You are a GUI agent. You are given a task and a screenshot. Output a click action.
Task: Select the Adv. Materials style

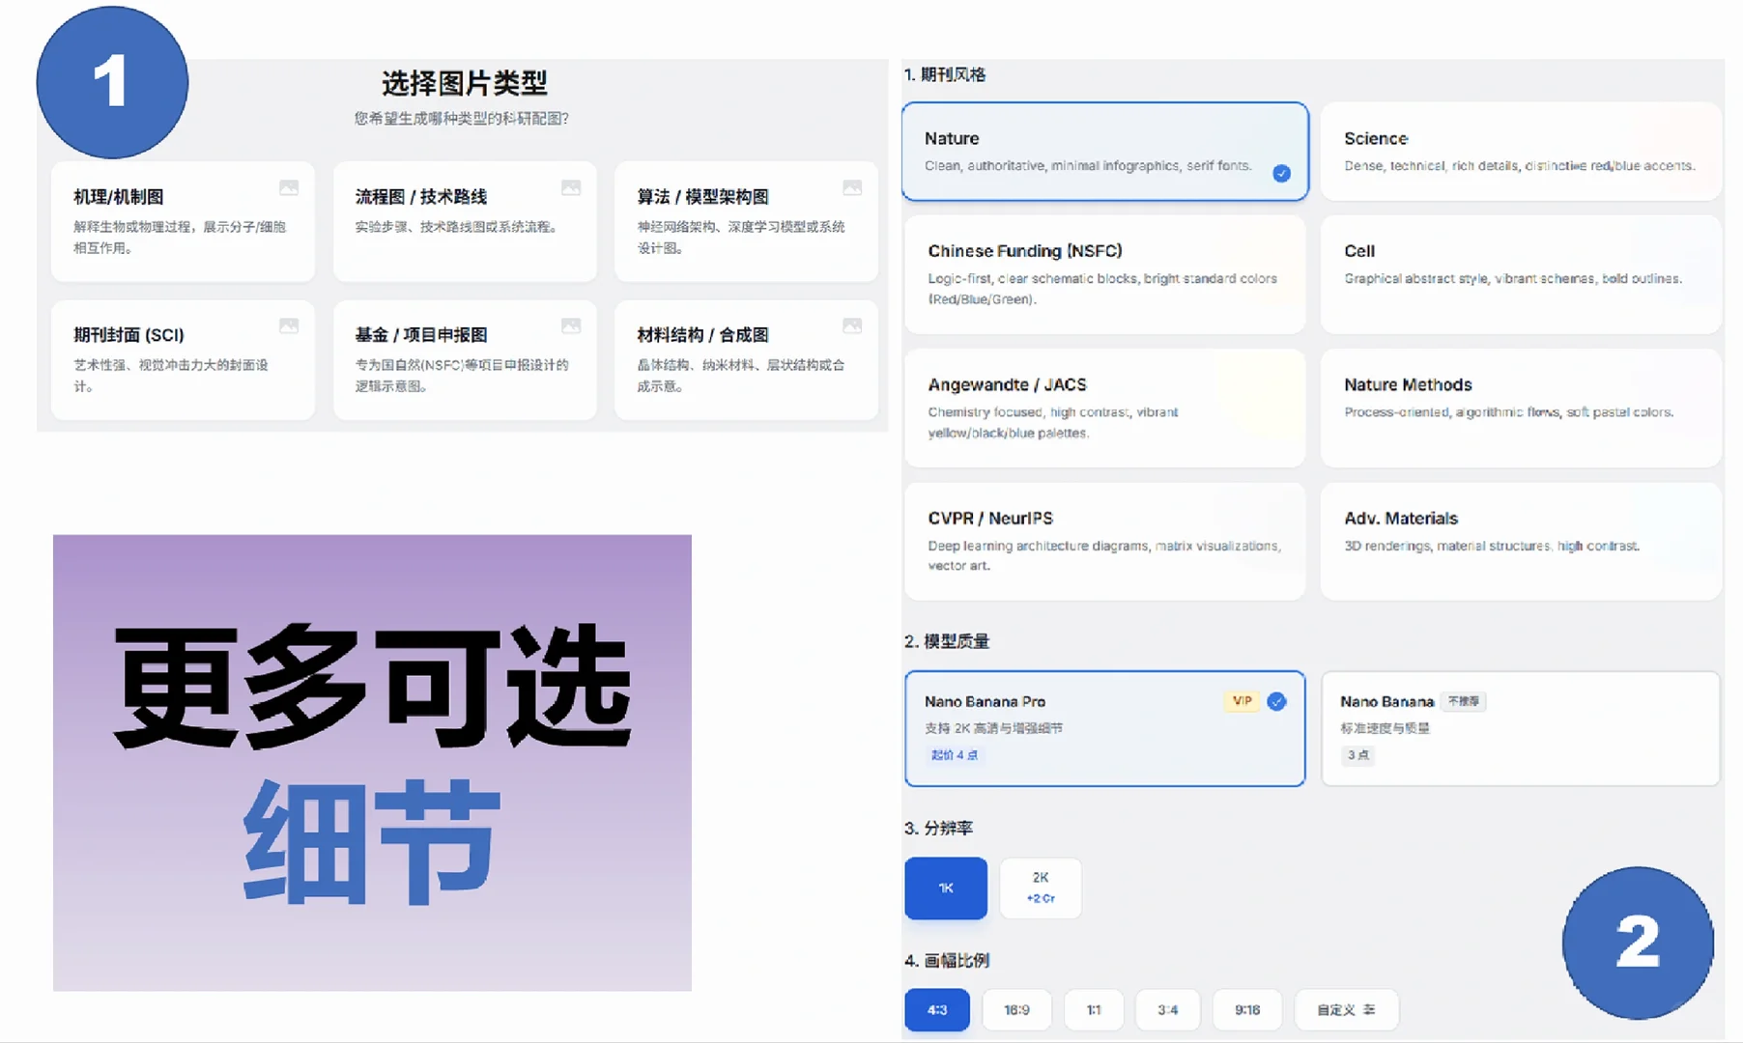pos(1520,541)
